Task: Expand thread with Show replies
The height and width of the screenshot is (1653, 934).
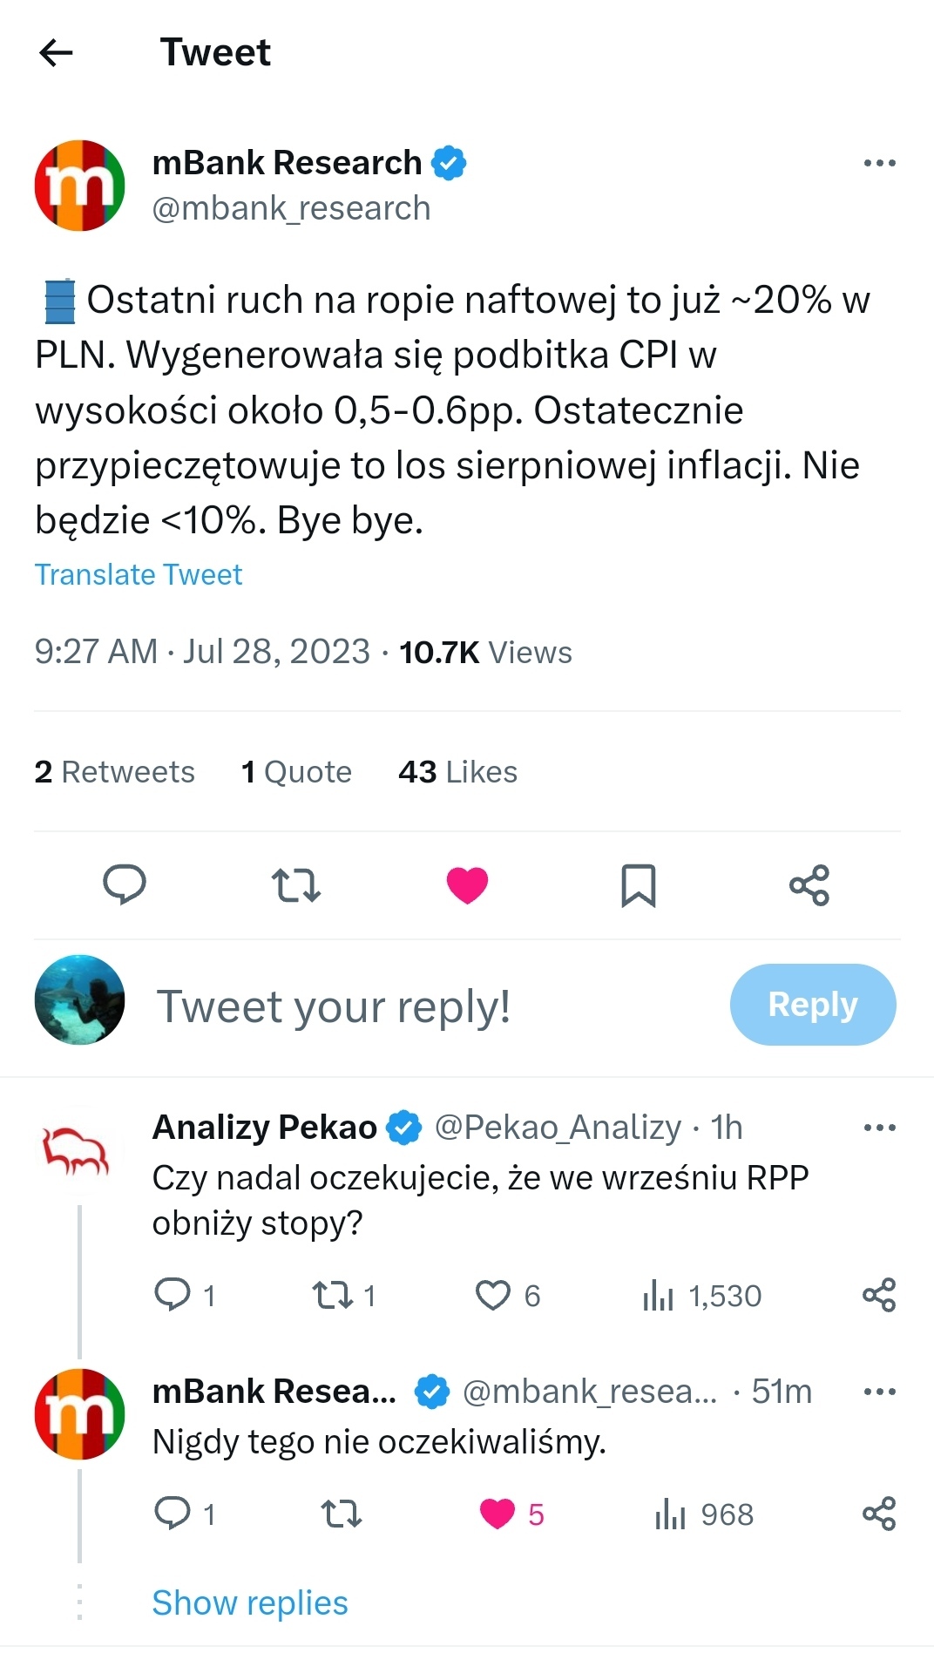Action: click(x=250, y=1603)
